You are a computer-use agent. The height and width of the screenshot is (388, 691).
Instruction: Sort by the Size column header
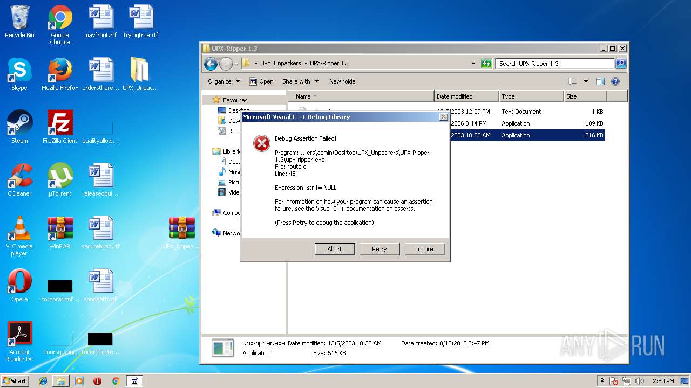(585, 96)
